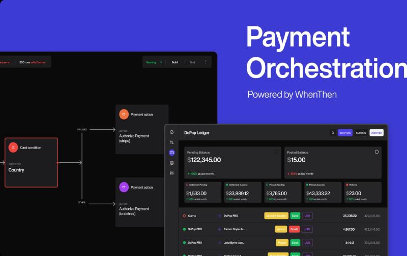Open the Currency dropdown in ledger header
Screen dimensions: 407x256
pyautogui.click(x=361, y=133)
